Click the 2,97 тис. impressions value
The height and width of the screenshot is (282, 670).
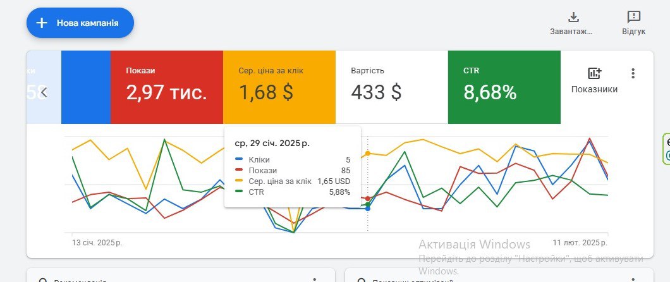pos(166,93)
